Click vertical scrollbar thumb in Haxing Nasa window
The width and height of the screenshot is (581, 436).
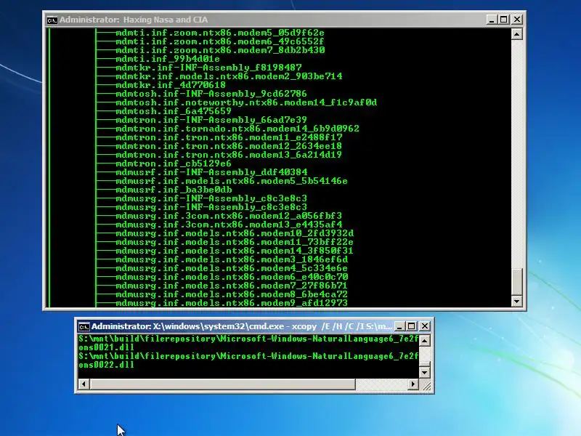click(516, 282)
